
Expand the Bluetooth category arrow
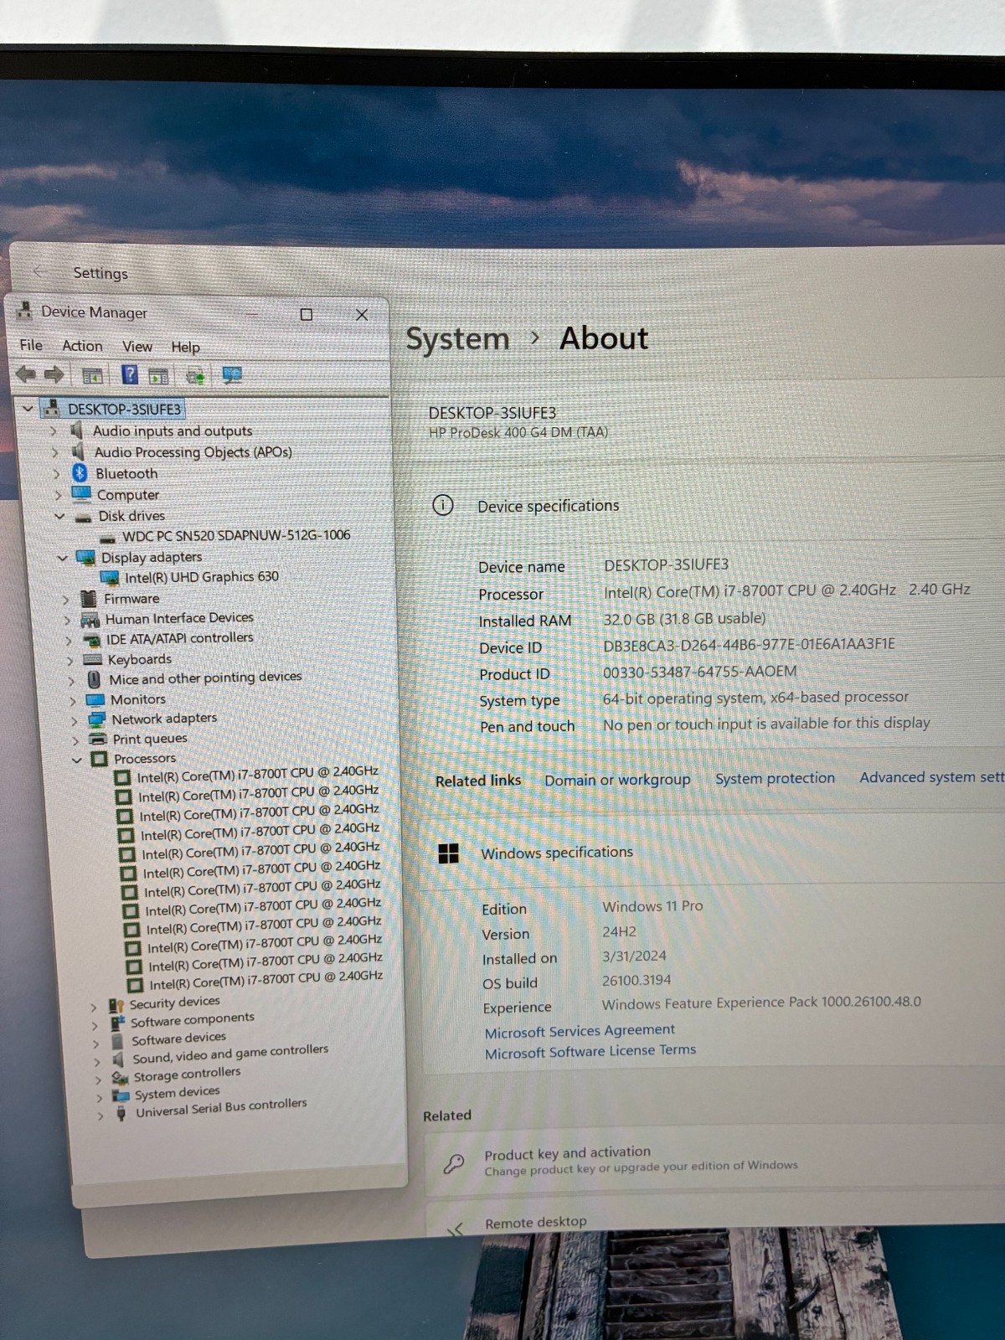tap(57, 474)
